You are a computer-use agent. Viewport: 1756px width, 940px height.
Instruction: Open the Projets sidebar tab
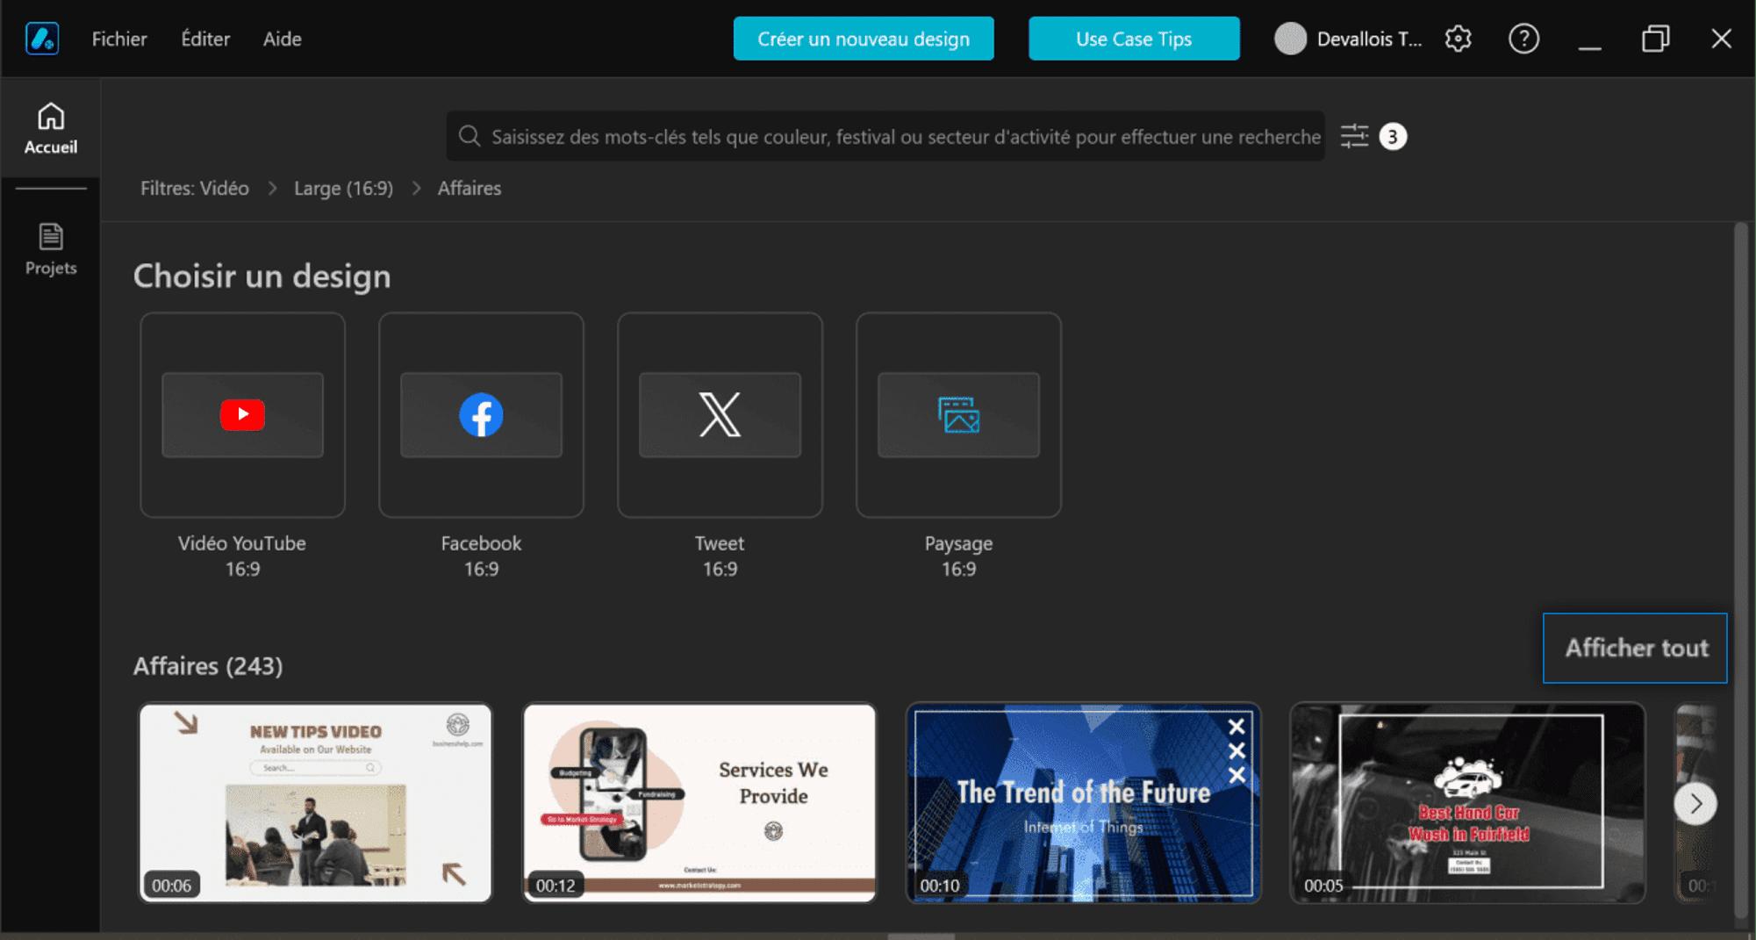51,249
